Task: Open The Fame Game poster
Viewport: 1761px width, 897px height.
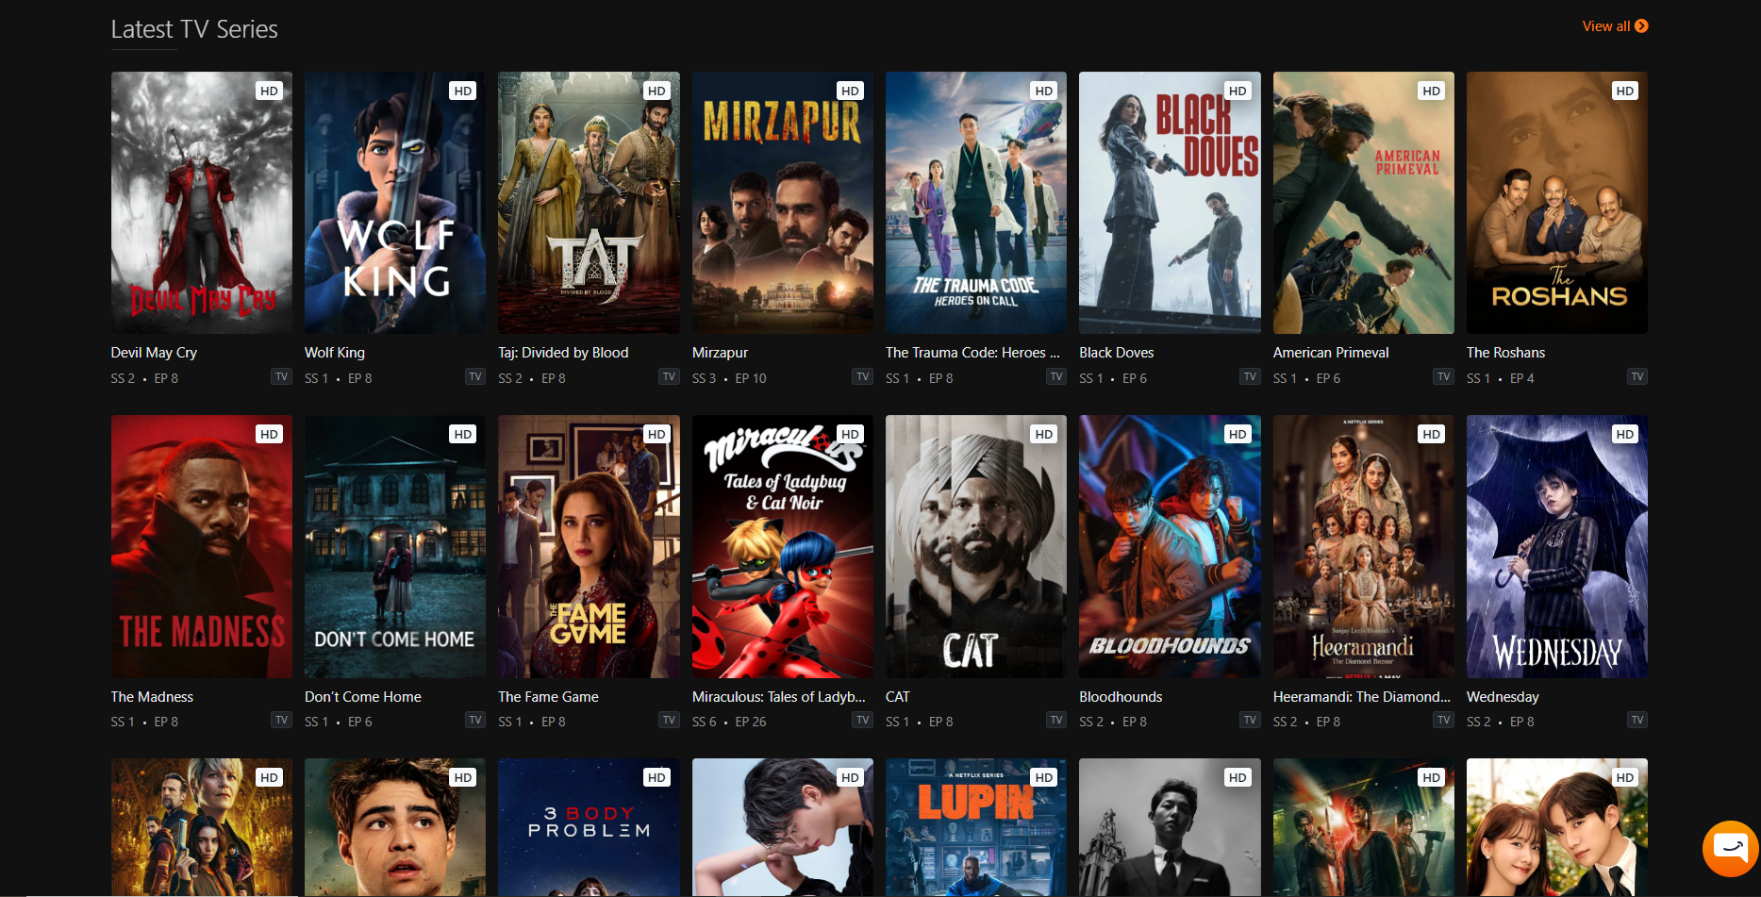Action: point(589,546)
